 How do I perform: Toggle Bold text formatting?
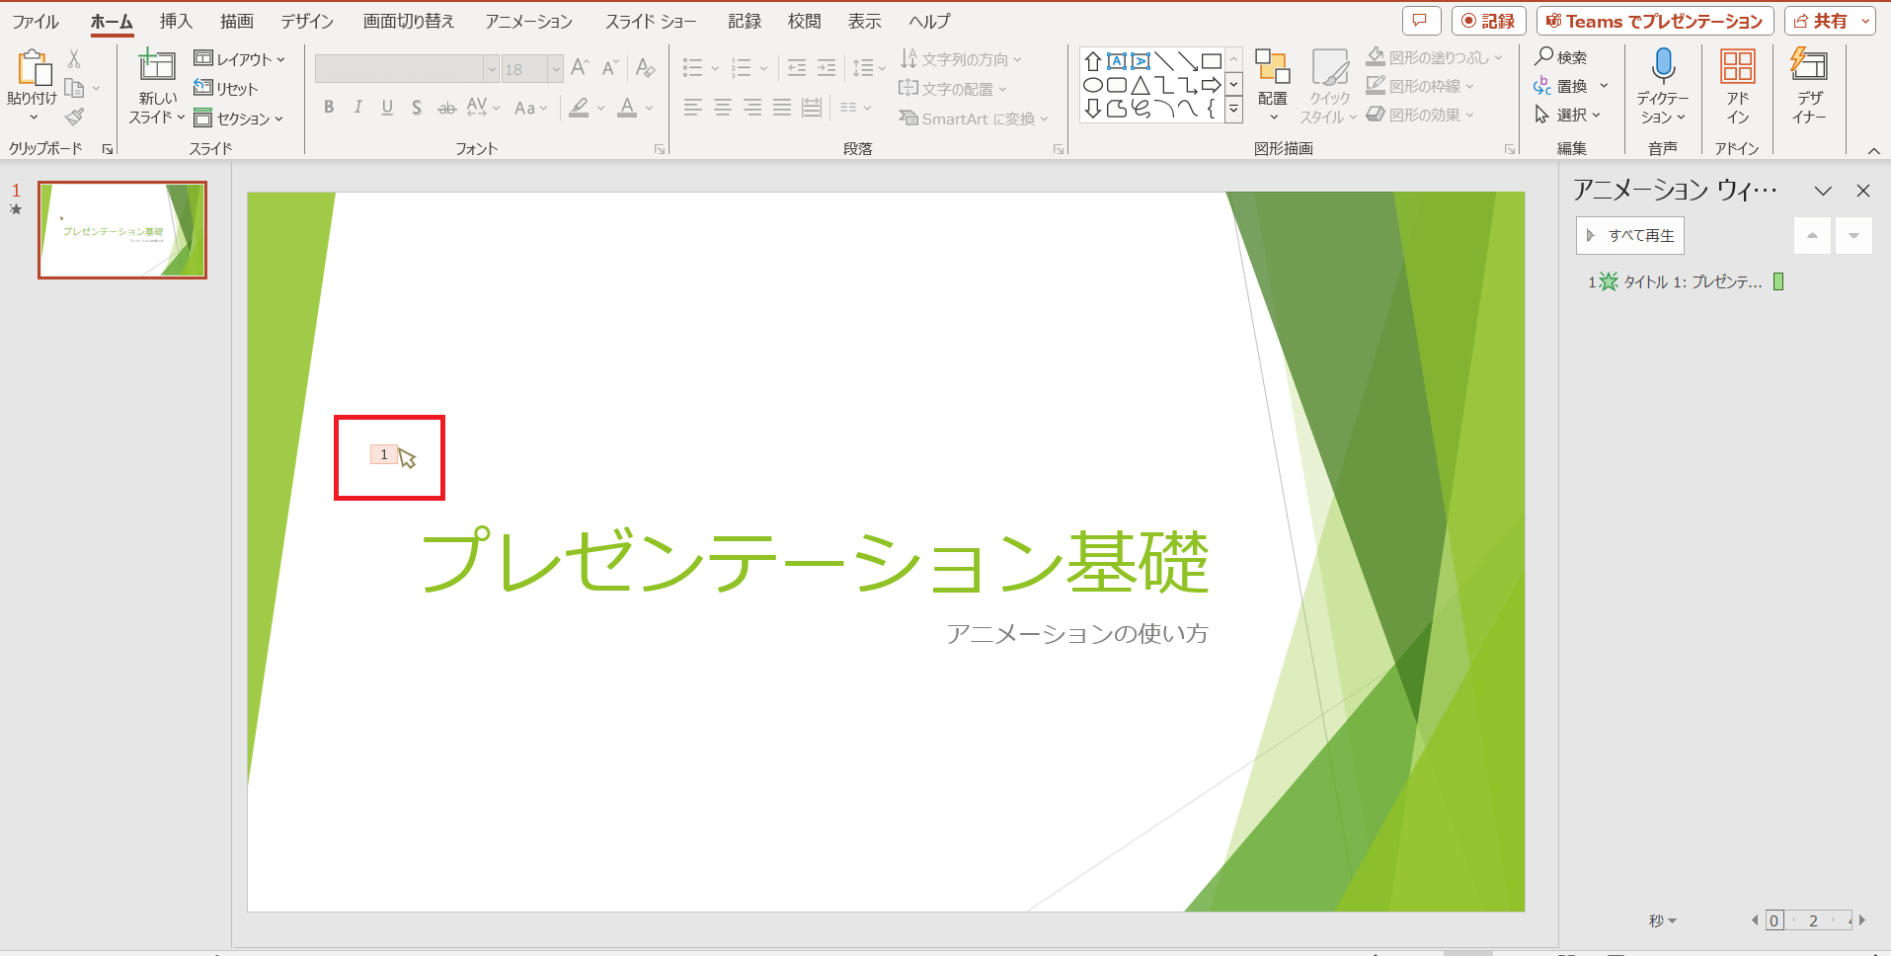[x=329, y=108]
